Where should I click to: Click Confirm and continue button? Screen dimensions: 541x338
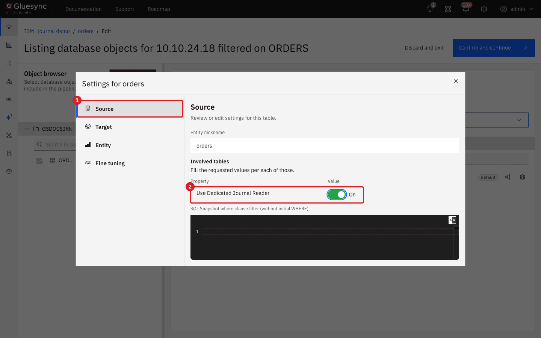[x=494, y=48]
